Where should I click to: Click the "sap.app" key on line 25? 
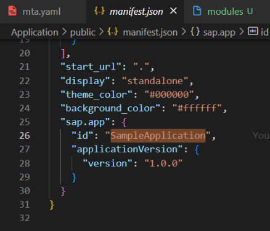(85, 122)
